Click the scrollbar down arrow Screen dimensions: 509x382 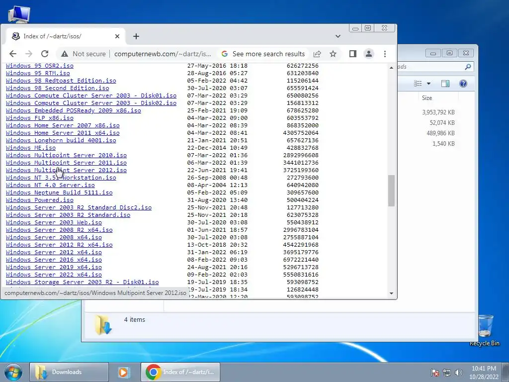391,293
